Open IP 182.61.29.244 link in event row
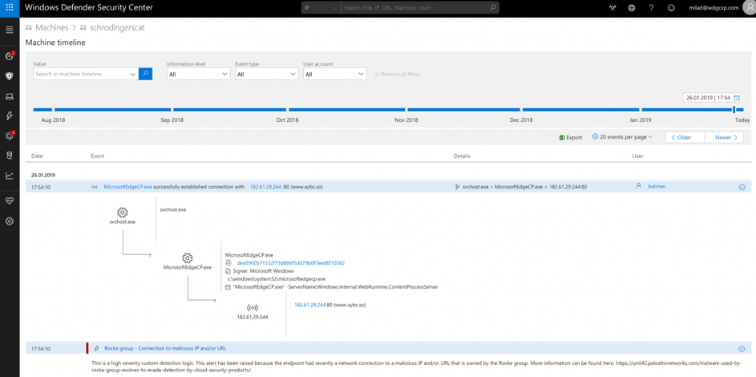The height and width of the screenshot is (377, 756). pyautogui.click(x=265, y=187)
